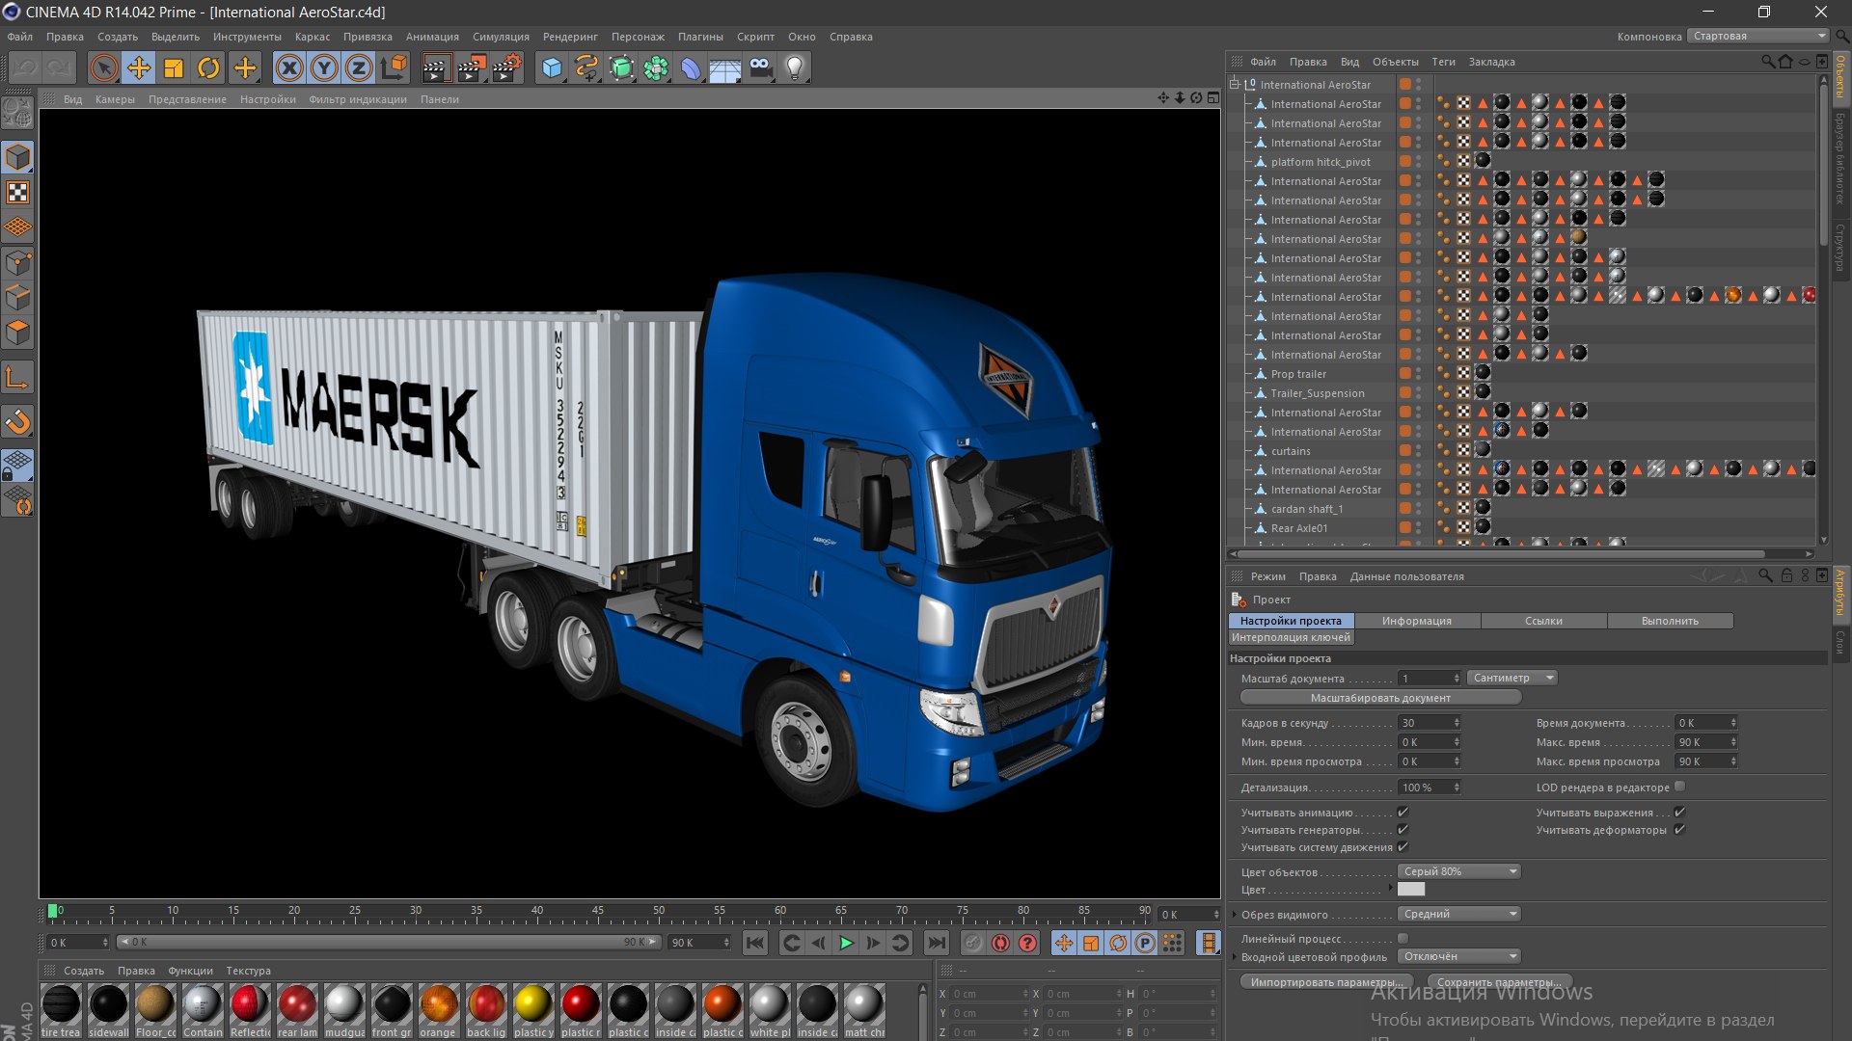Enable Линейный процесс checkbox

[1403, 938]
